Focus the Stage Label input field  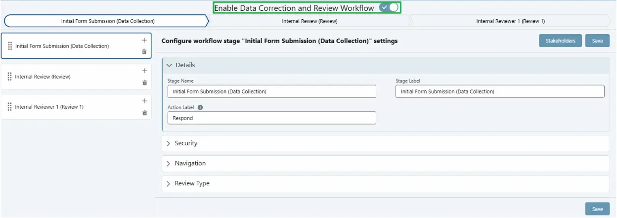click(x=500, y=91)
